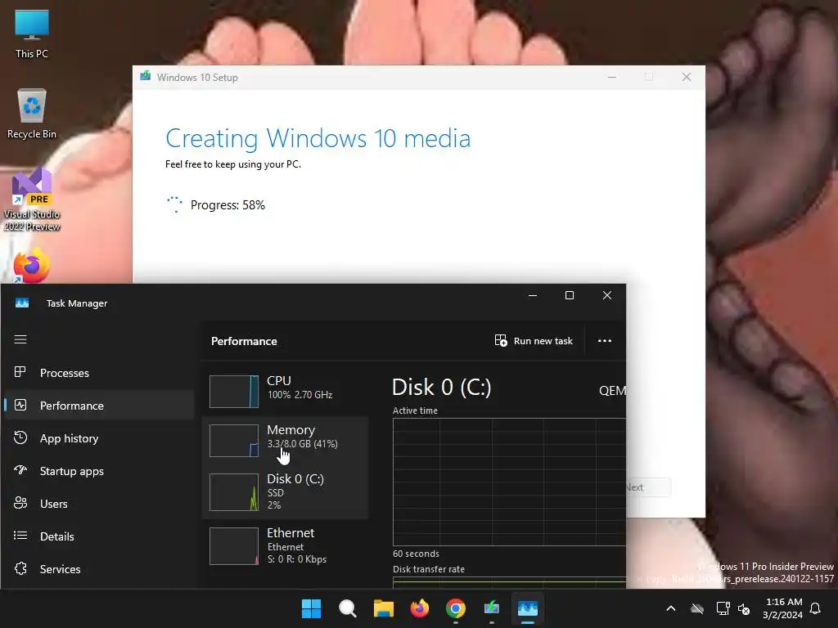Minimize the Windows 10 Setup window

pos(612,77)
